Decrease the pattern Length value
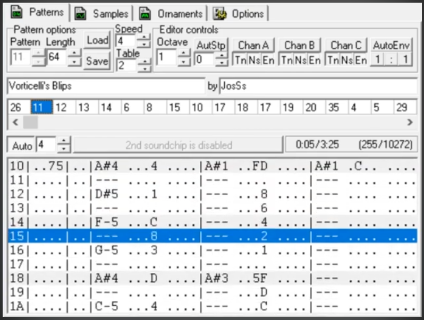 pos(74,62)
